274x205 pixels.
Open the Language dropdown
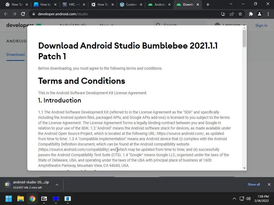230,25
